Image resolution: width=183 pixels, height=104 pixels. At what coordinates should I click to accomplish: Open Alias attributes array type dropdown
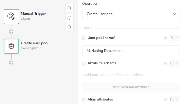pos(174,99)
